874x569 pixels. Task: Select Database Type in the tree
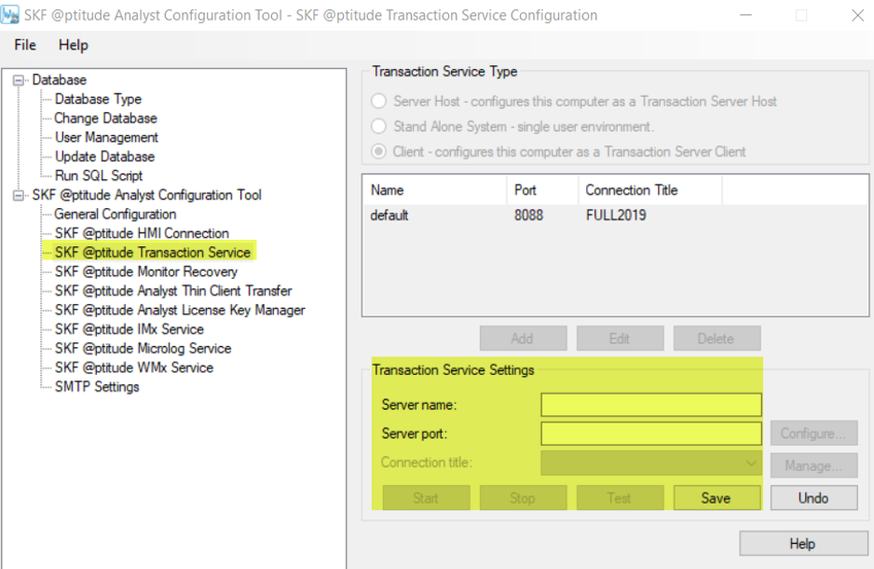click(98, 99)
